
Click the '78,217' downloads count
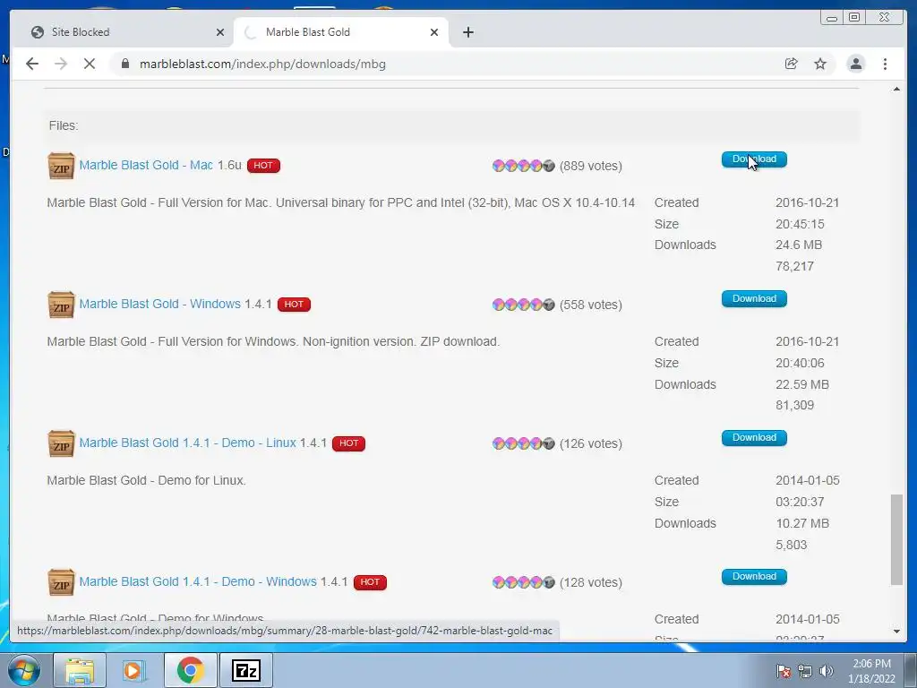pos(794,266)
